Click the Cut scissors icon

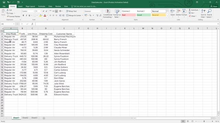click(8, 10)
